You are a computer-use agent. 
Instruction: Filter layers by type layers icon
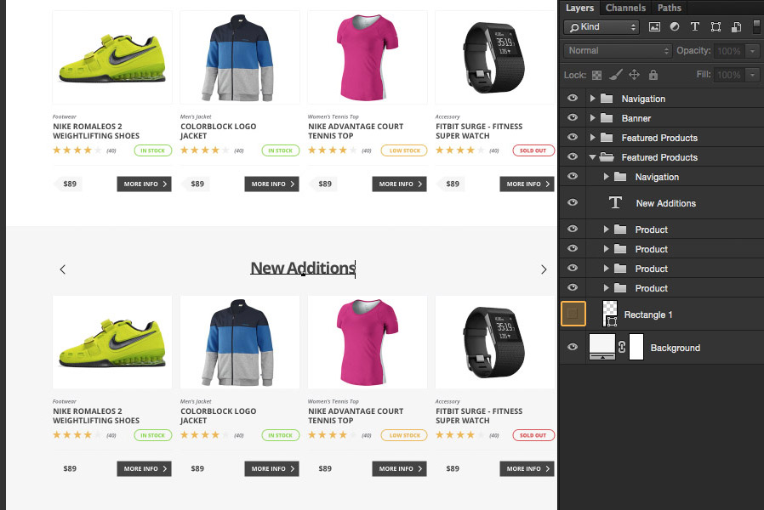point(695,26)
